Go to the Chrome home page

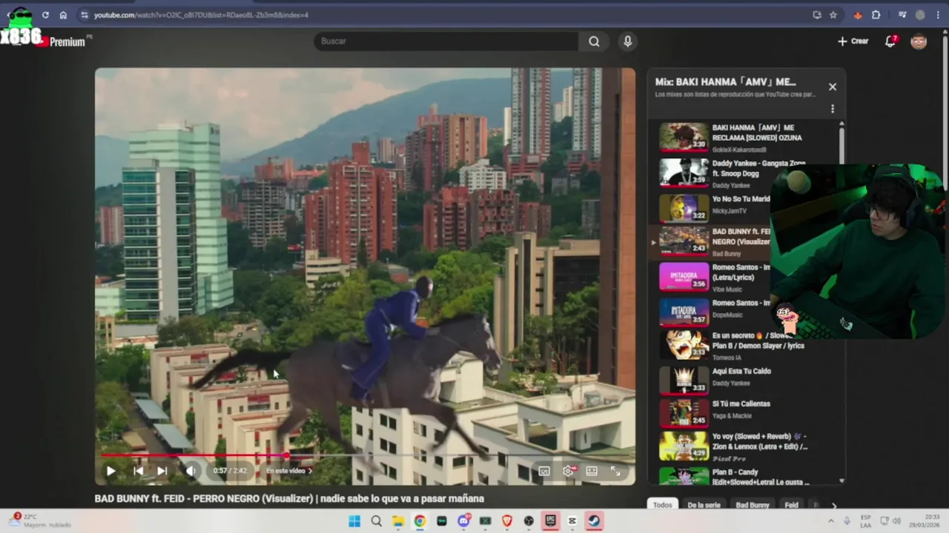pyautogui.click(x=63, y=15)
